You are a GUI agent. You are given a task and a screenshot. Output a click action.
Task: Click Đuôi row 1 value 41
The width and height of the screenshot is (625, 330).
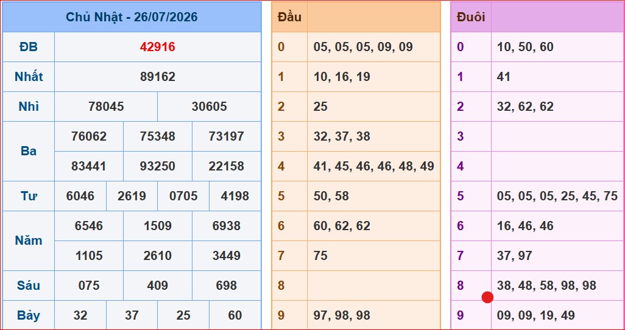tap(504, 77)
